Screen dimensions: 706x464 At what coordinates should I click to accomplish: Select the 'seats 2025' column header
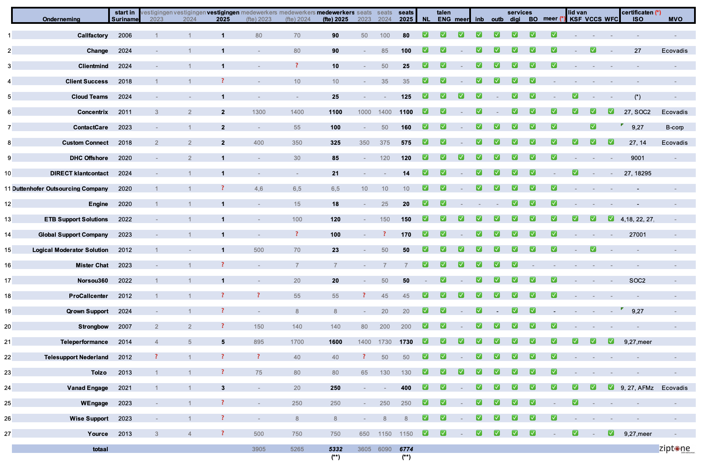(406, 16)
